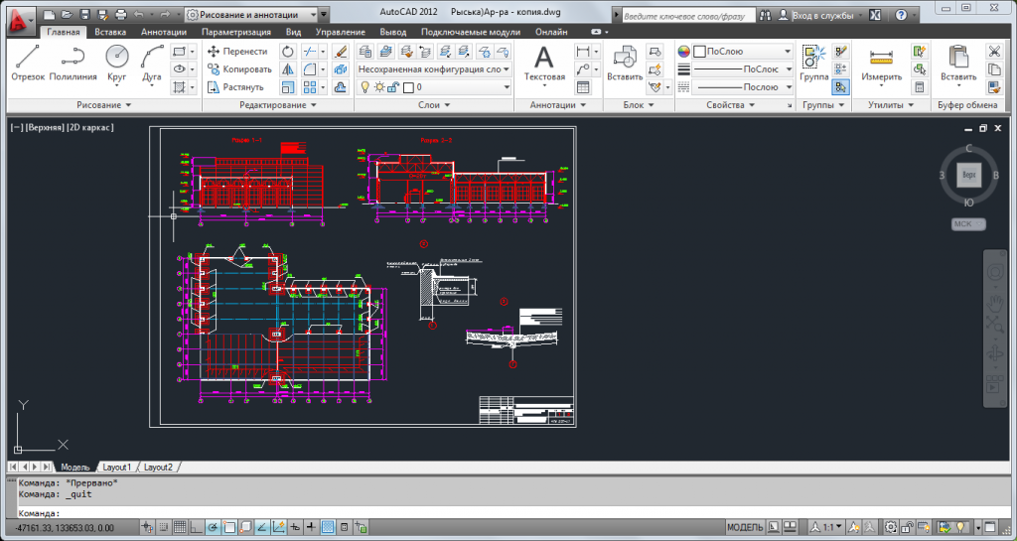Click the Help question mark icon
This screenshot has width=1017, height=541.
pyautogui.click(x=901, y=15)
